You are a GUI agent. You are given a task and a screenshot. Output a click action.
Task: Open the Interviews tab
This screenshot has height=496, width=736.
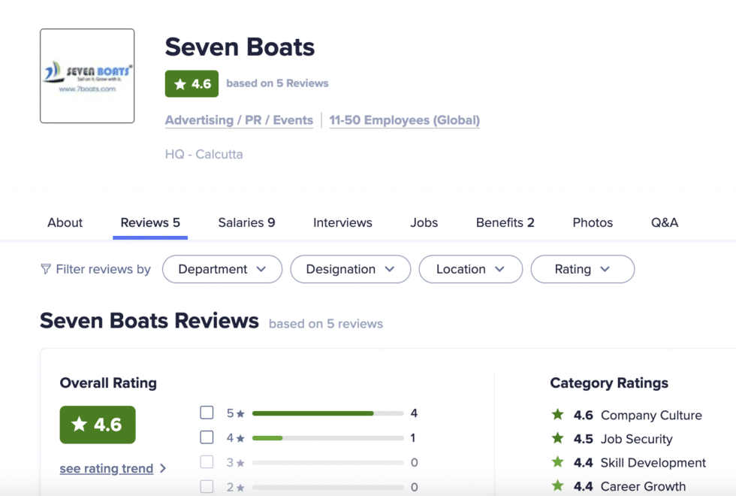(x=342, y=222)
